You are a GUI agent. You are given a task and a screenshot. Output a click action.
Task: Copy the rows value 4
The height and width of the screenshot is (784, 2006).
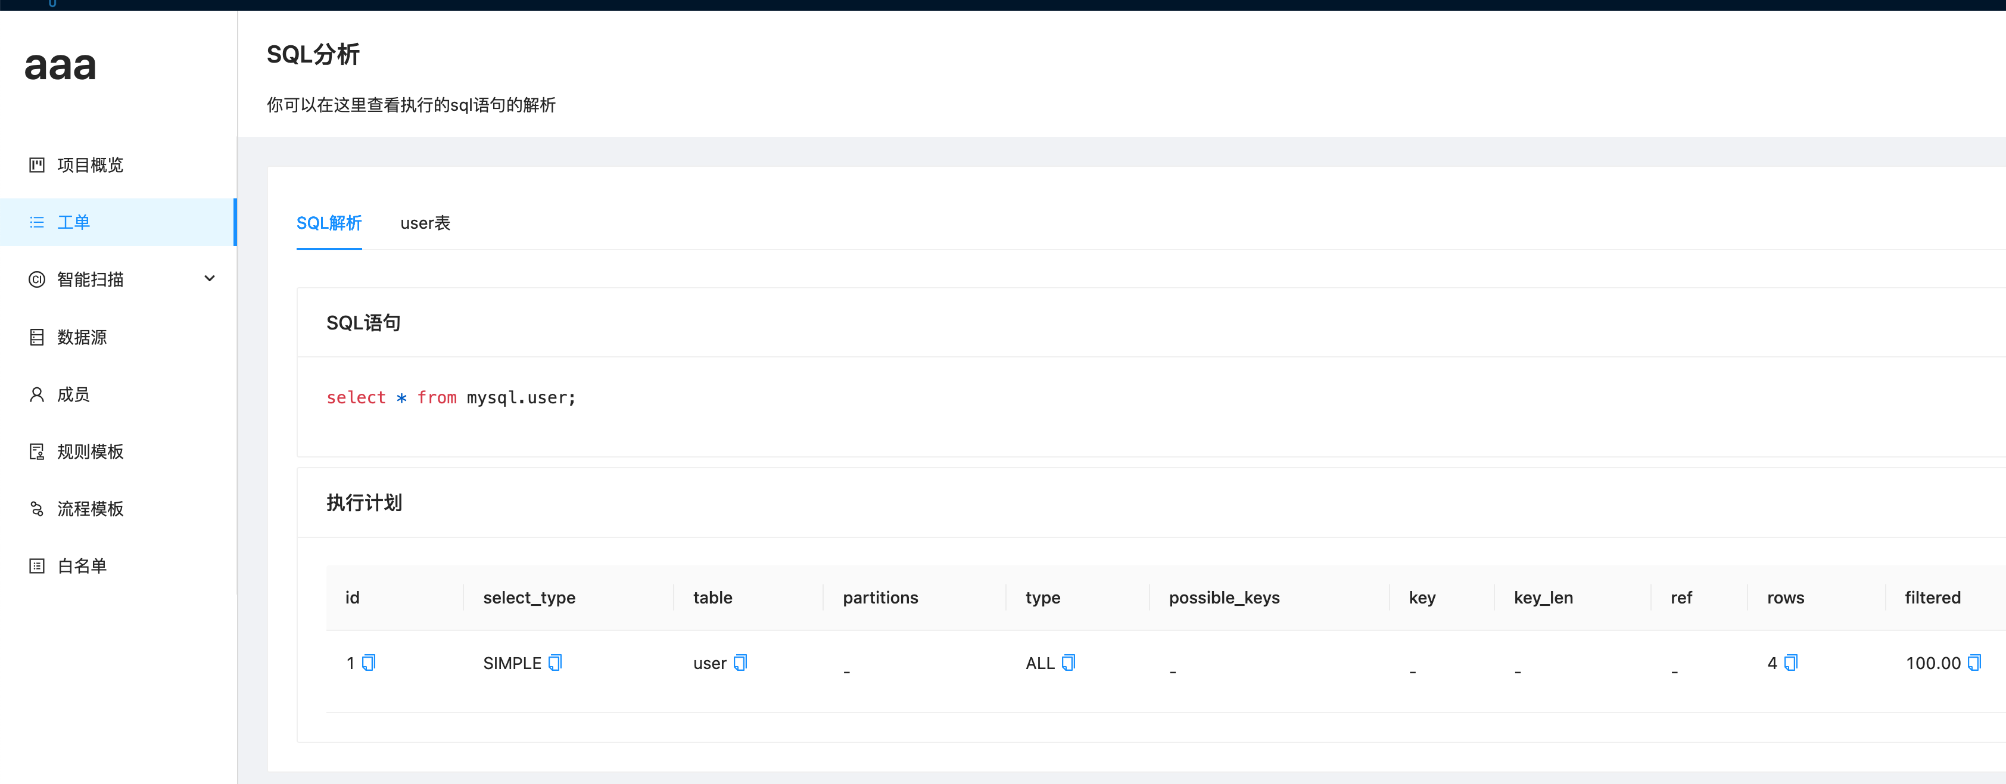point(1790,662)
